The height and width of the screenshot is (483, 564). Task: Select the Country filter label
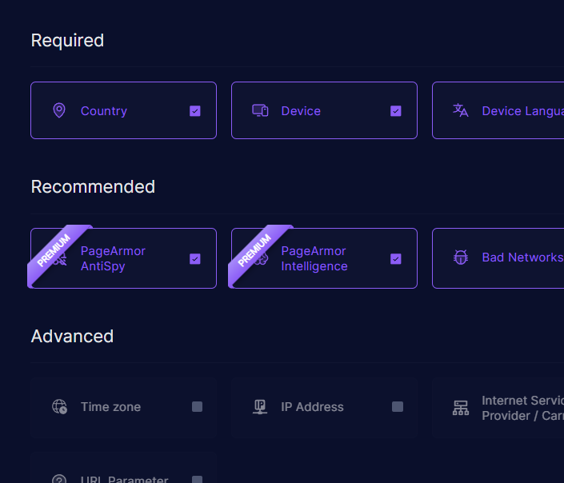point(104,111)
